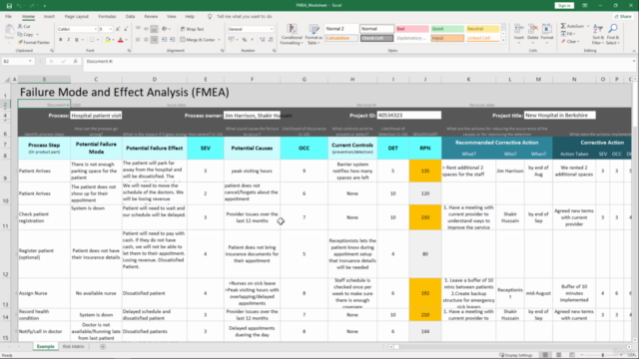The width and height of the screenshot is (639, 359).
Task: Toggle Bold formatting
Action: pyautogui.click(x=61, y=40)
